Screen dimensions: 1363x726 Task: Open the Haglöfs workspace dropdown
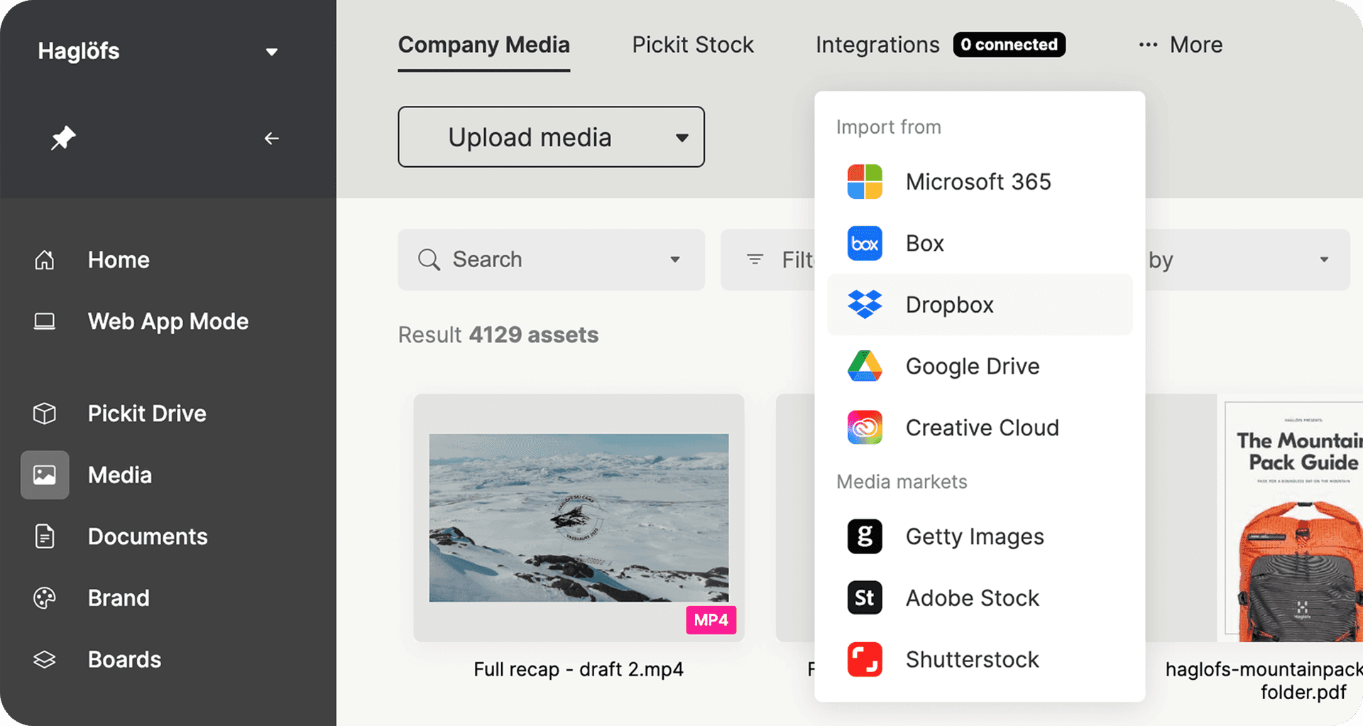[271, 51]
